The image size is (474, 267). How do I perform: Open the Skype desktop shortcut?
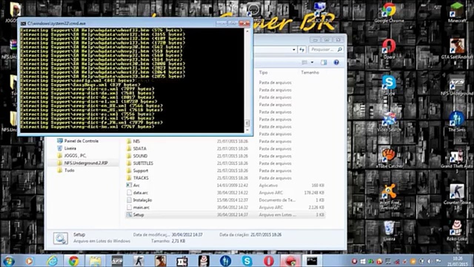pyautogui.click(x=389, y=85)
